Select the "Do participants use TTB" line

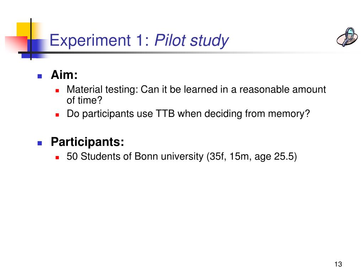(x=188, y=114)
